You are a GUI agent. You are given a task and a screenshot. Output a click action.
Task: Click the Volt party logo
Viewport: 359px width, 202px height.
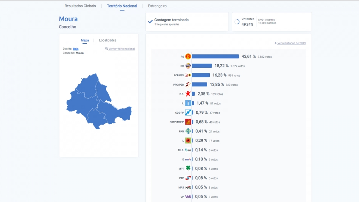[188, 196]
